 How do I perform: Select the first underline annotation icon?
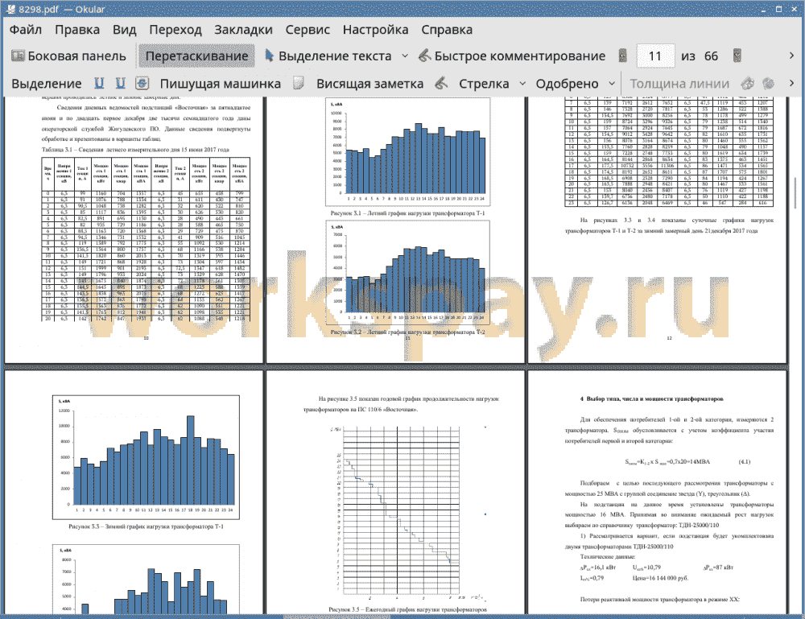click(x=99, y=83)
